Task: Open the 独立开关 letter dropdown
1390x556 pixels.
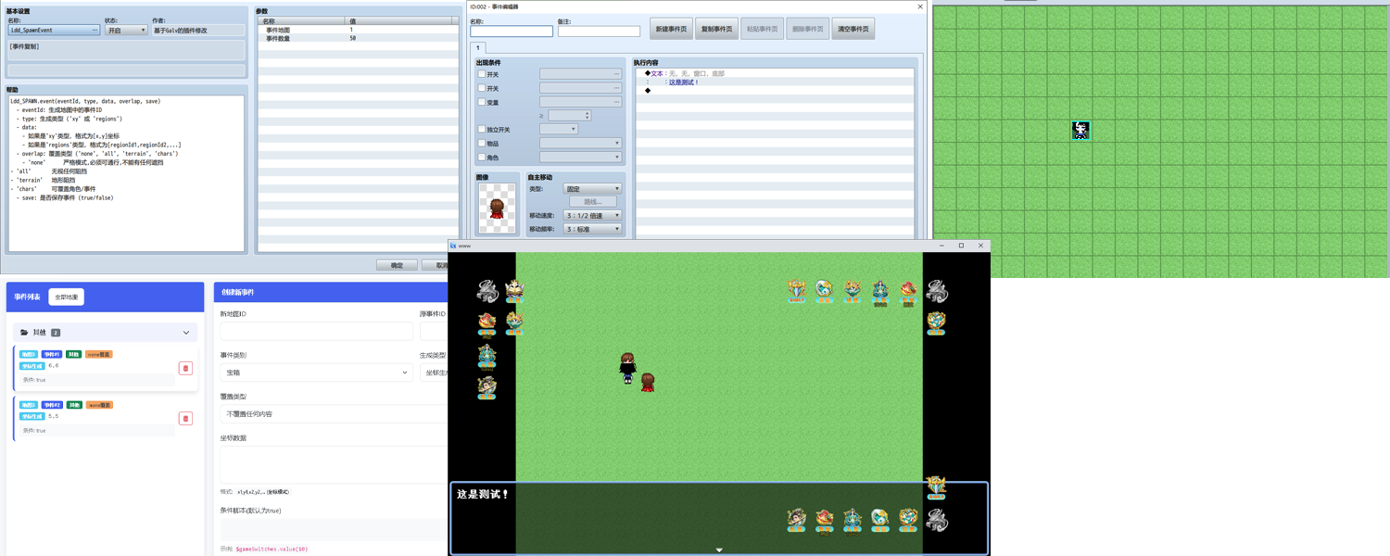Action: [x=559, y=130]
